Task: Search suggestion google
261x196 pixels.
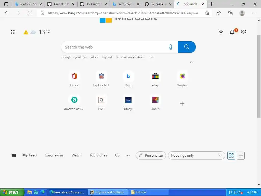Action: [x=67, y=57]
